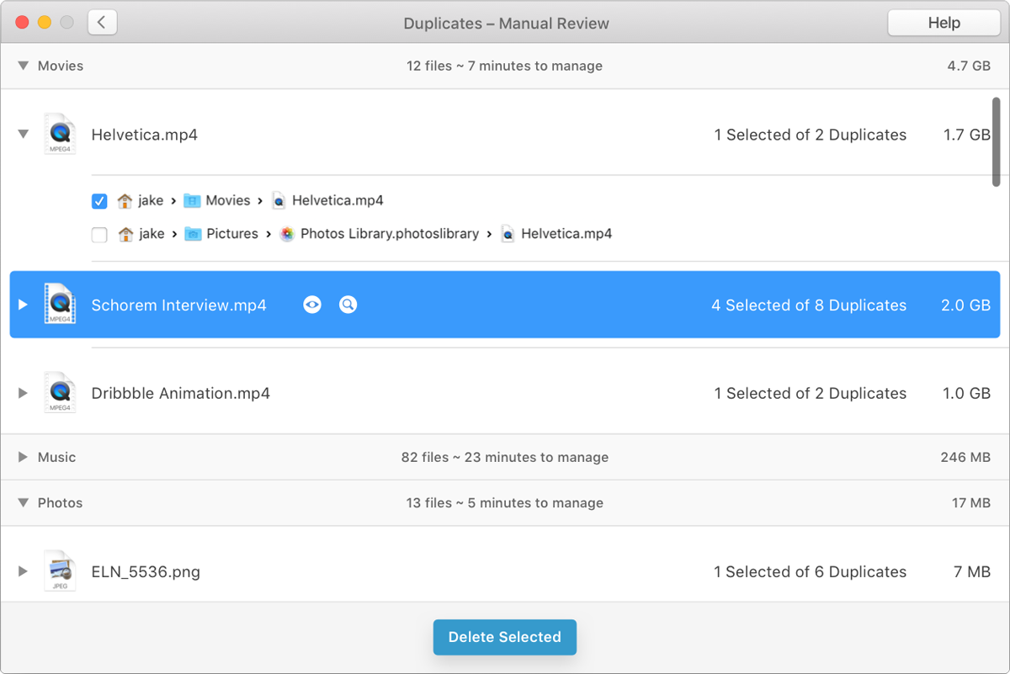Click the '1.7 GB' Helvetica size

click(967, 135)
